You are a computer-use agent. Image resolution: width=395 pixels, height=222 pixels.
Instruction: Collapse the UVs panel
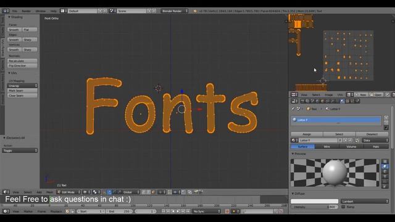(12, 73)
